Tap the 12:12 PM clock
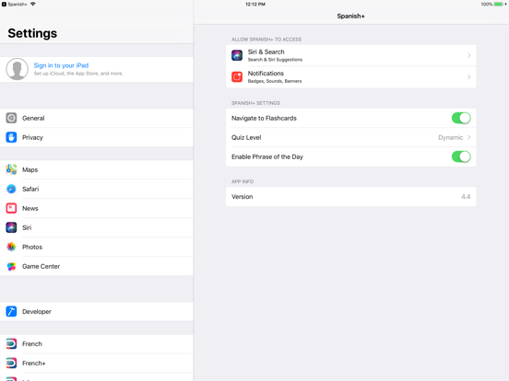This screenshot has width=509, height=381. pyautogui.click(x=255, y=5)
